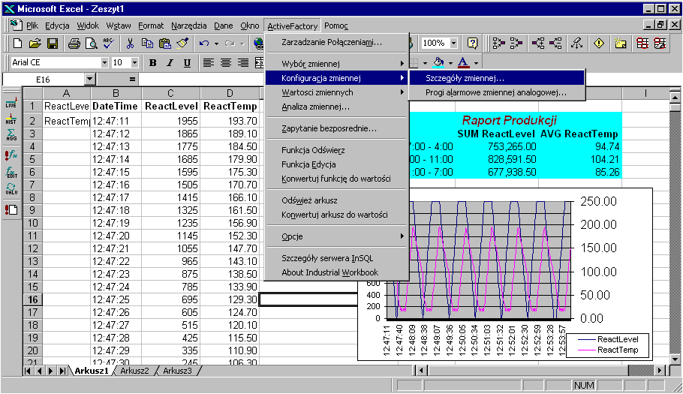Open the Name Box dropdown arrow
This screenshot has width=683, height=394.
90,80
